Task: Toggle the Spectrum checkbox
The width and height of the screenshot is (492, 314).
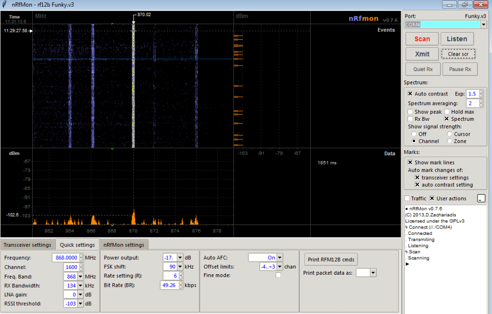Action: coord(447,119)
